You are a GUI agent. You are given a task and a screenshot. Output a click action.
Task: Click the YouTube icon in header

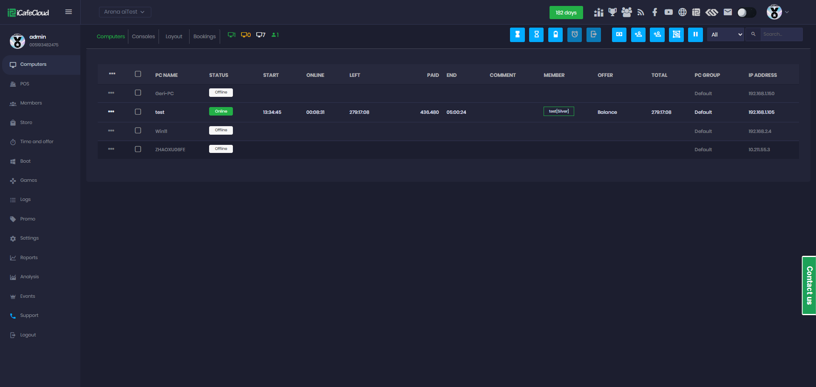tap(669, 12)
